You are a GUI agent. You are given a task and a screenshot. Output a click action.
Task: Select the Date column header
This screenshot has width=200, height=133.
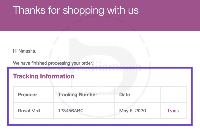coord(125,94)
